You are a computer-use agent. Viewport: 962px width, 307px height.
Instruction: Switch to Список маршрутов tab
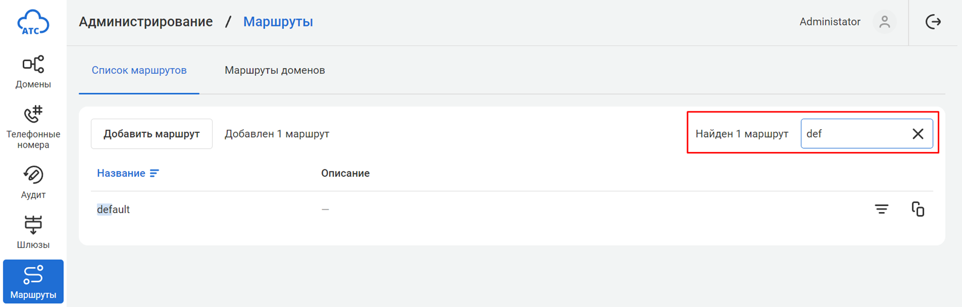tap(139, 71)
